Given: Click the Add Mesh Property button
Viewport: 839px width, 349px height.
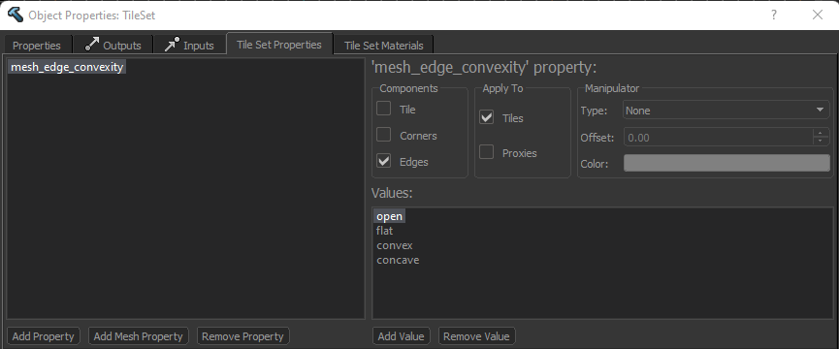Looking at the screenshot, I should point(138,336).
